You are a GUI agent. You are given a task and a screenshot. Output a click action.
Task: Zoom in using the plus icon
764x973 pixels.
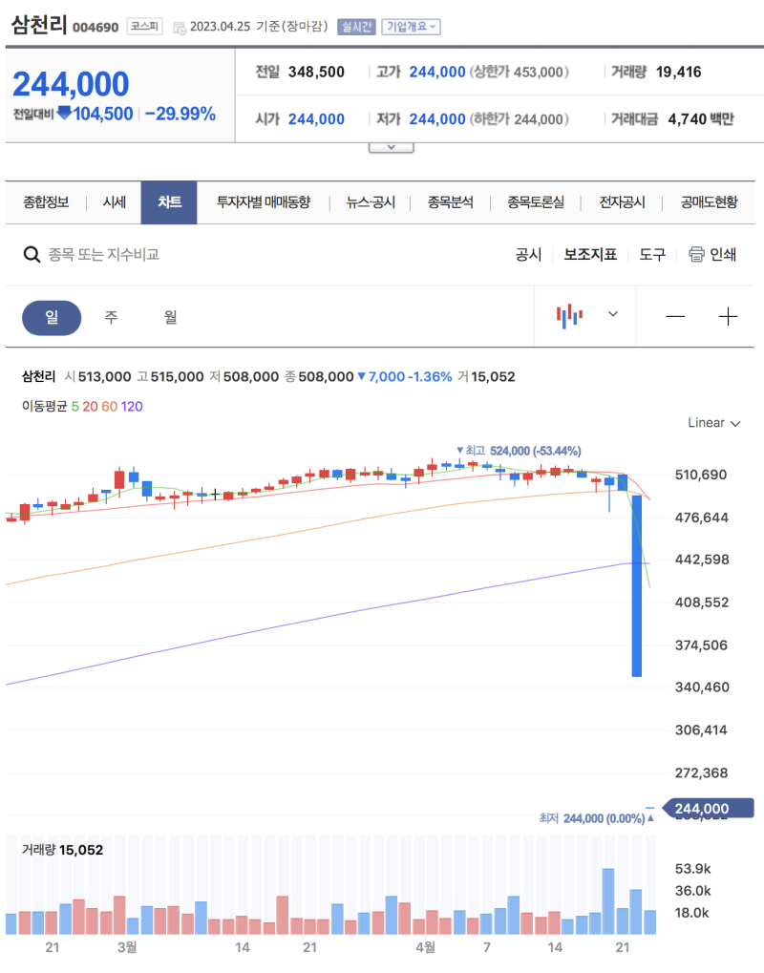(x=729, y=315)
